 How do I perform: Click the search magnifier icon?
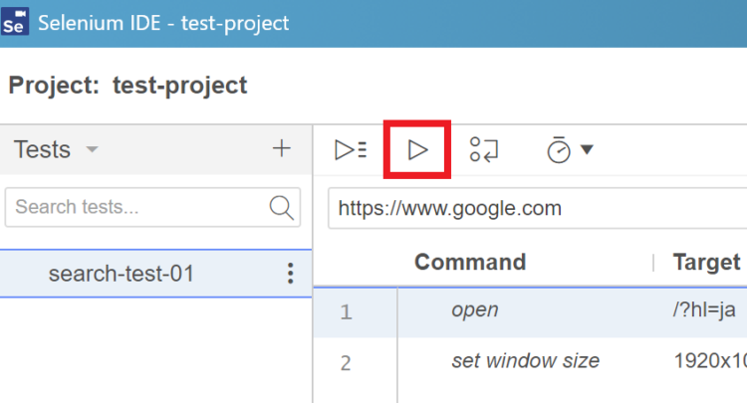click(x=282, y=207)
